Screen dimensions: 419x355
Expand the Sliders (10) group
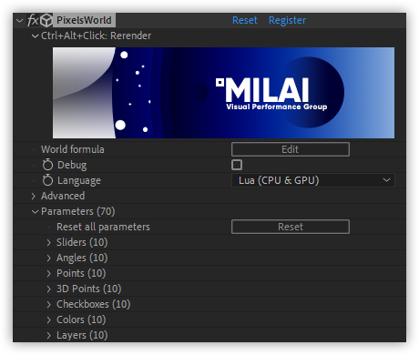[49, 242]
